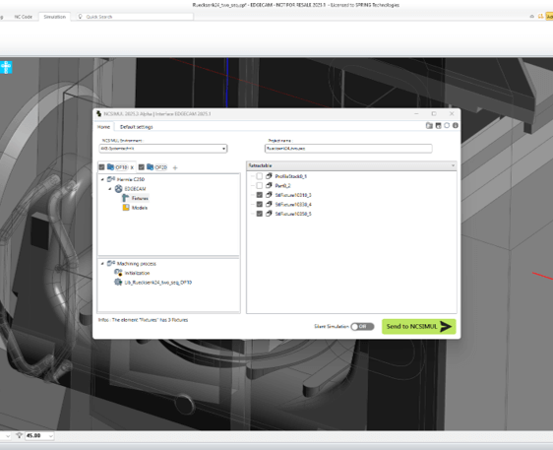
Task: Switch to the Home tab in dialog
Action: click(103, 127)
